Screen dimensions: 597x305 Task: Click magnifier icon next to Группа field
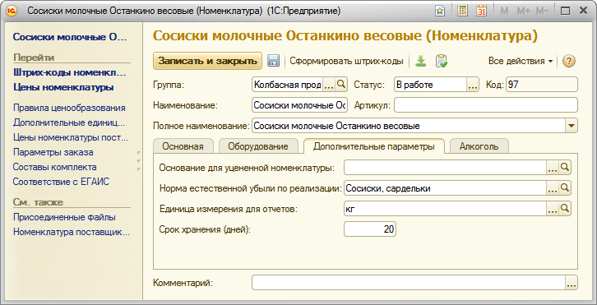[341, 85]
